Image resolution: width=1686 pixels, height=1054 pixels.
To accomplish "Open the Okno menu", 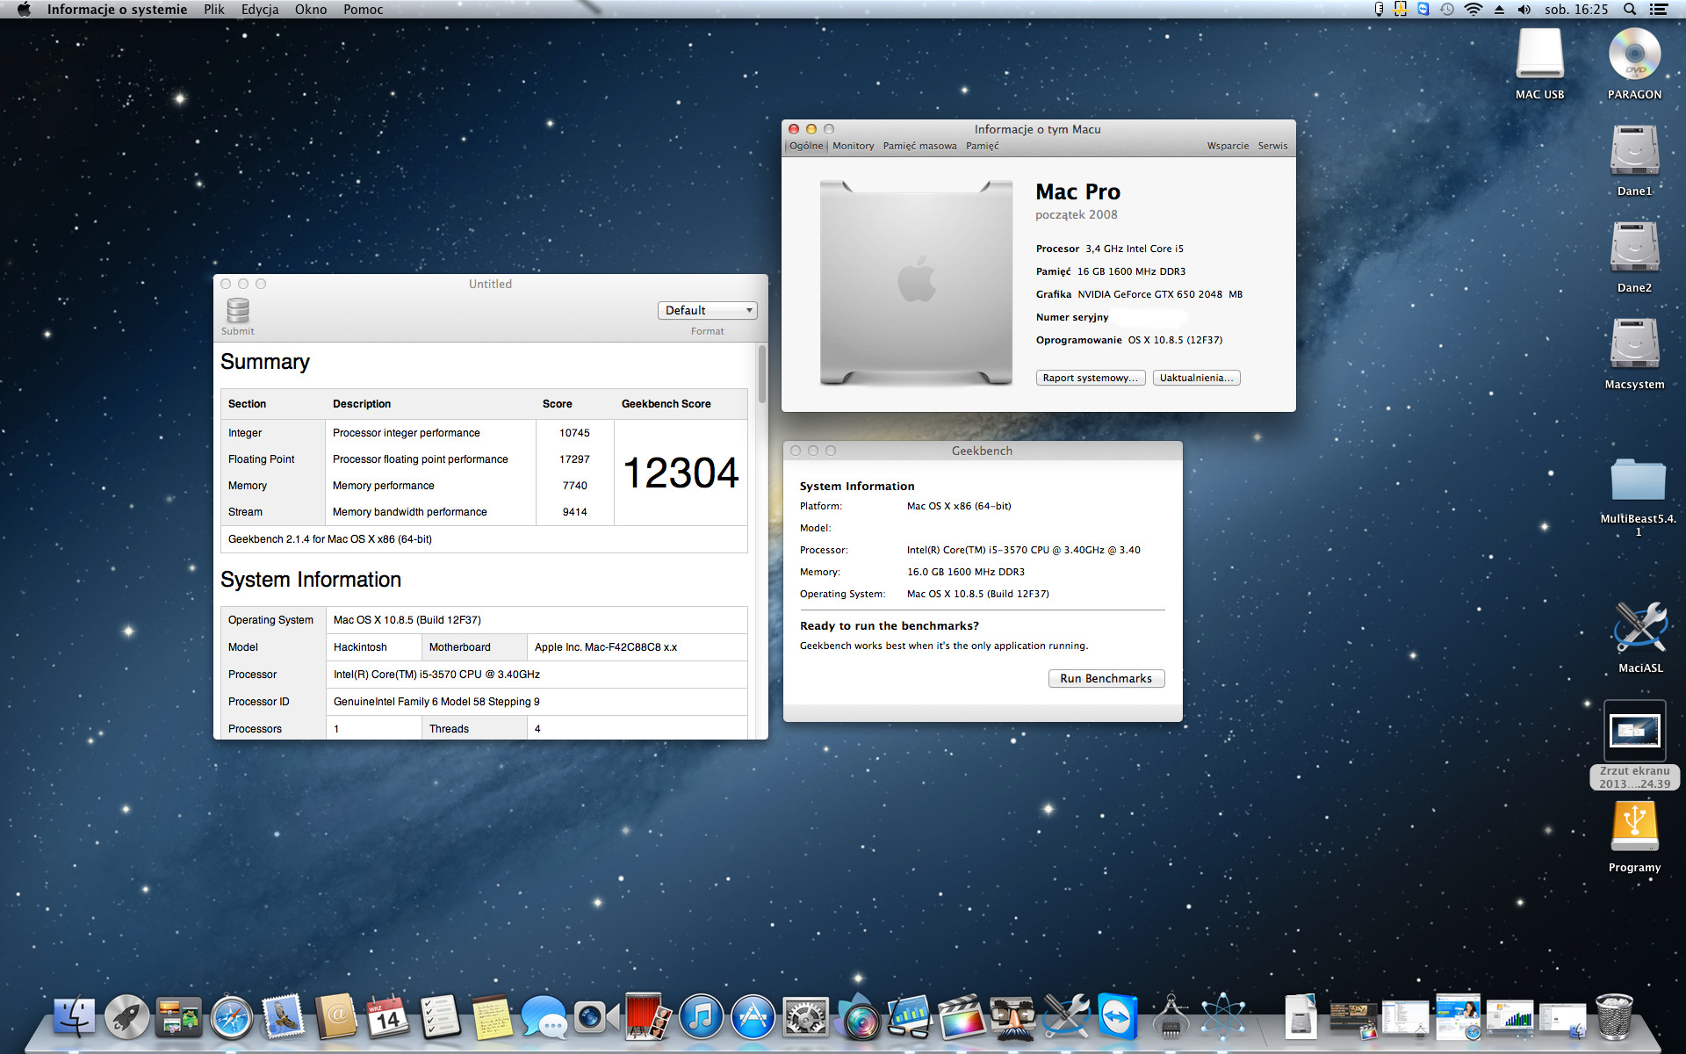I will pyautogui.click(x=311, y=10).
